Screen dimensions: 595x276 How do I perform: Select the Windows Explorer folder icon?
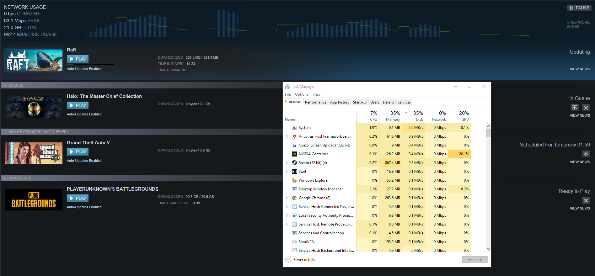[x=294, y=180]
